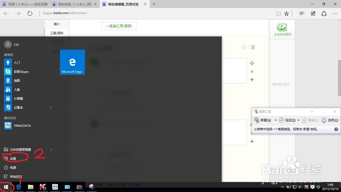
Task: Click the network tray icon
Action: coord(295,187)
